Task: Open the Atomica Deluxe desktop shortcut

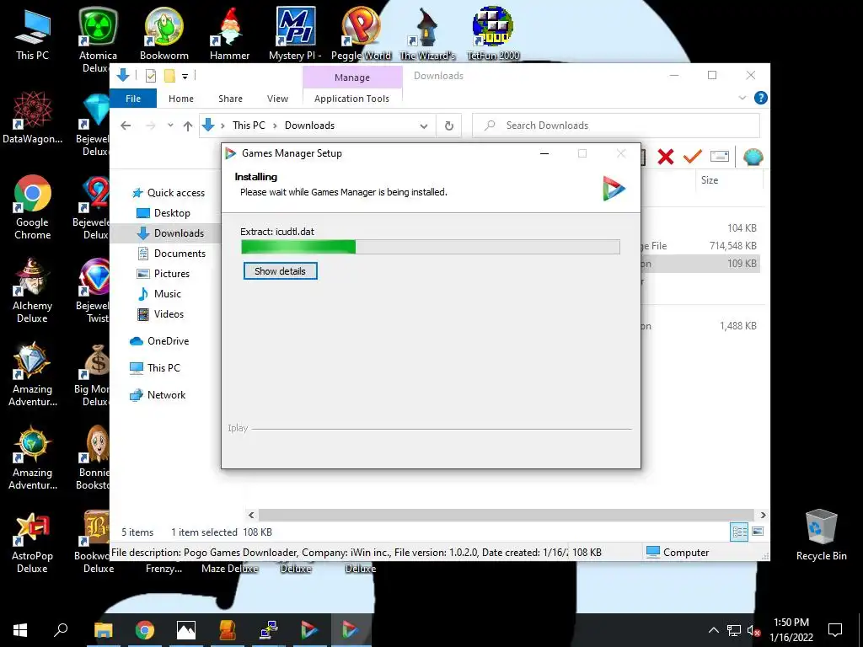Action: tap(98, 40)
